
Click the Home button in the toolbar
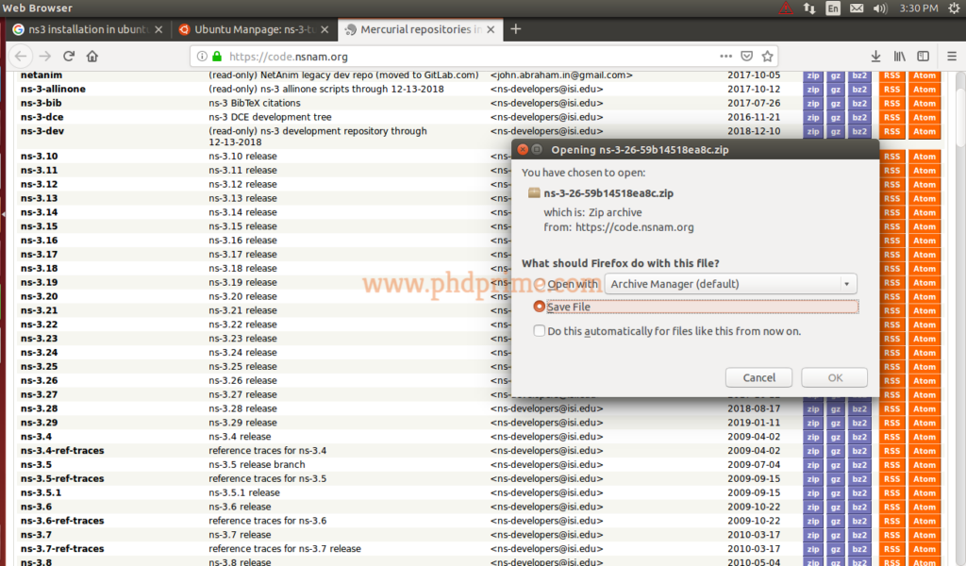point(92,56)
